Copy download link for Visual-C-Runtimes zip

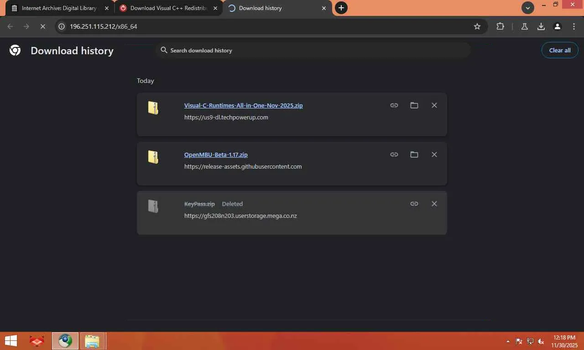[394, 105]
